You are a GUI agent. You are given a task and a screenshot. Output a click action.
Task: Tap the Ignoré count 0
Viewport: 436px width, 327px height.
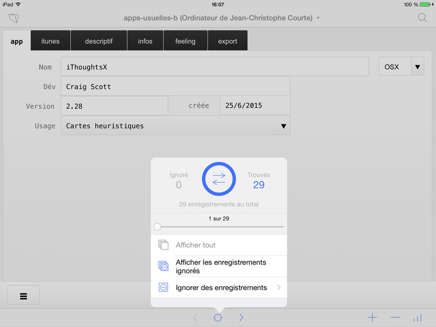[178, 185]
